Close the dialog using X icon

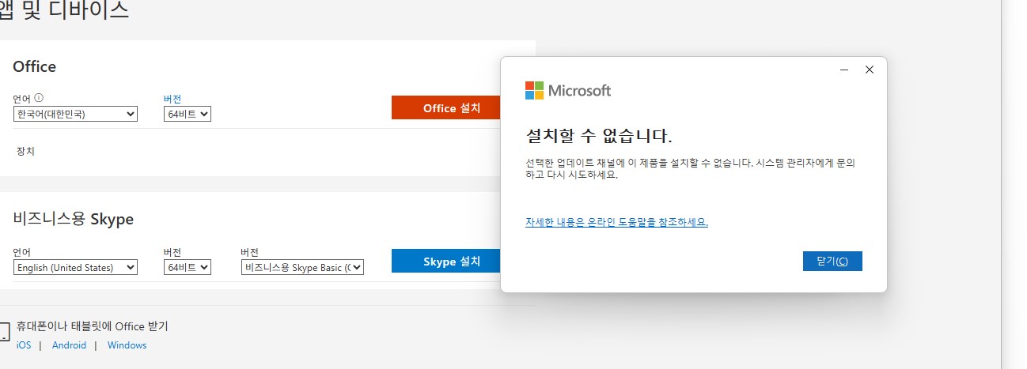point(870,70)
